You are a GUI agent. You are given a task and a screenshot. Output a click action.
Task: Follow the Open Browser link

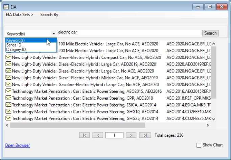17,145
